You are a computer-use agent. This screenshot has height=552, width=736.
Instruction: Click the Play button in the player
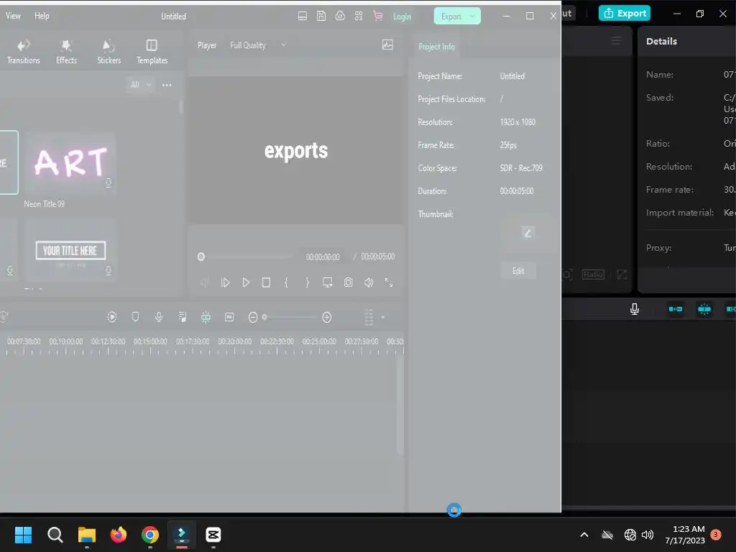[246, 282]
